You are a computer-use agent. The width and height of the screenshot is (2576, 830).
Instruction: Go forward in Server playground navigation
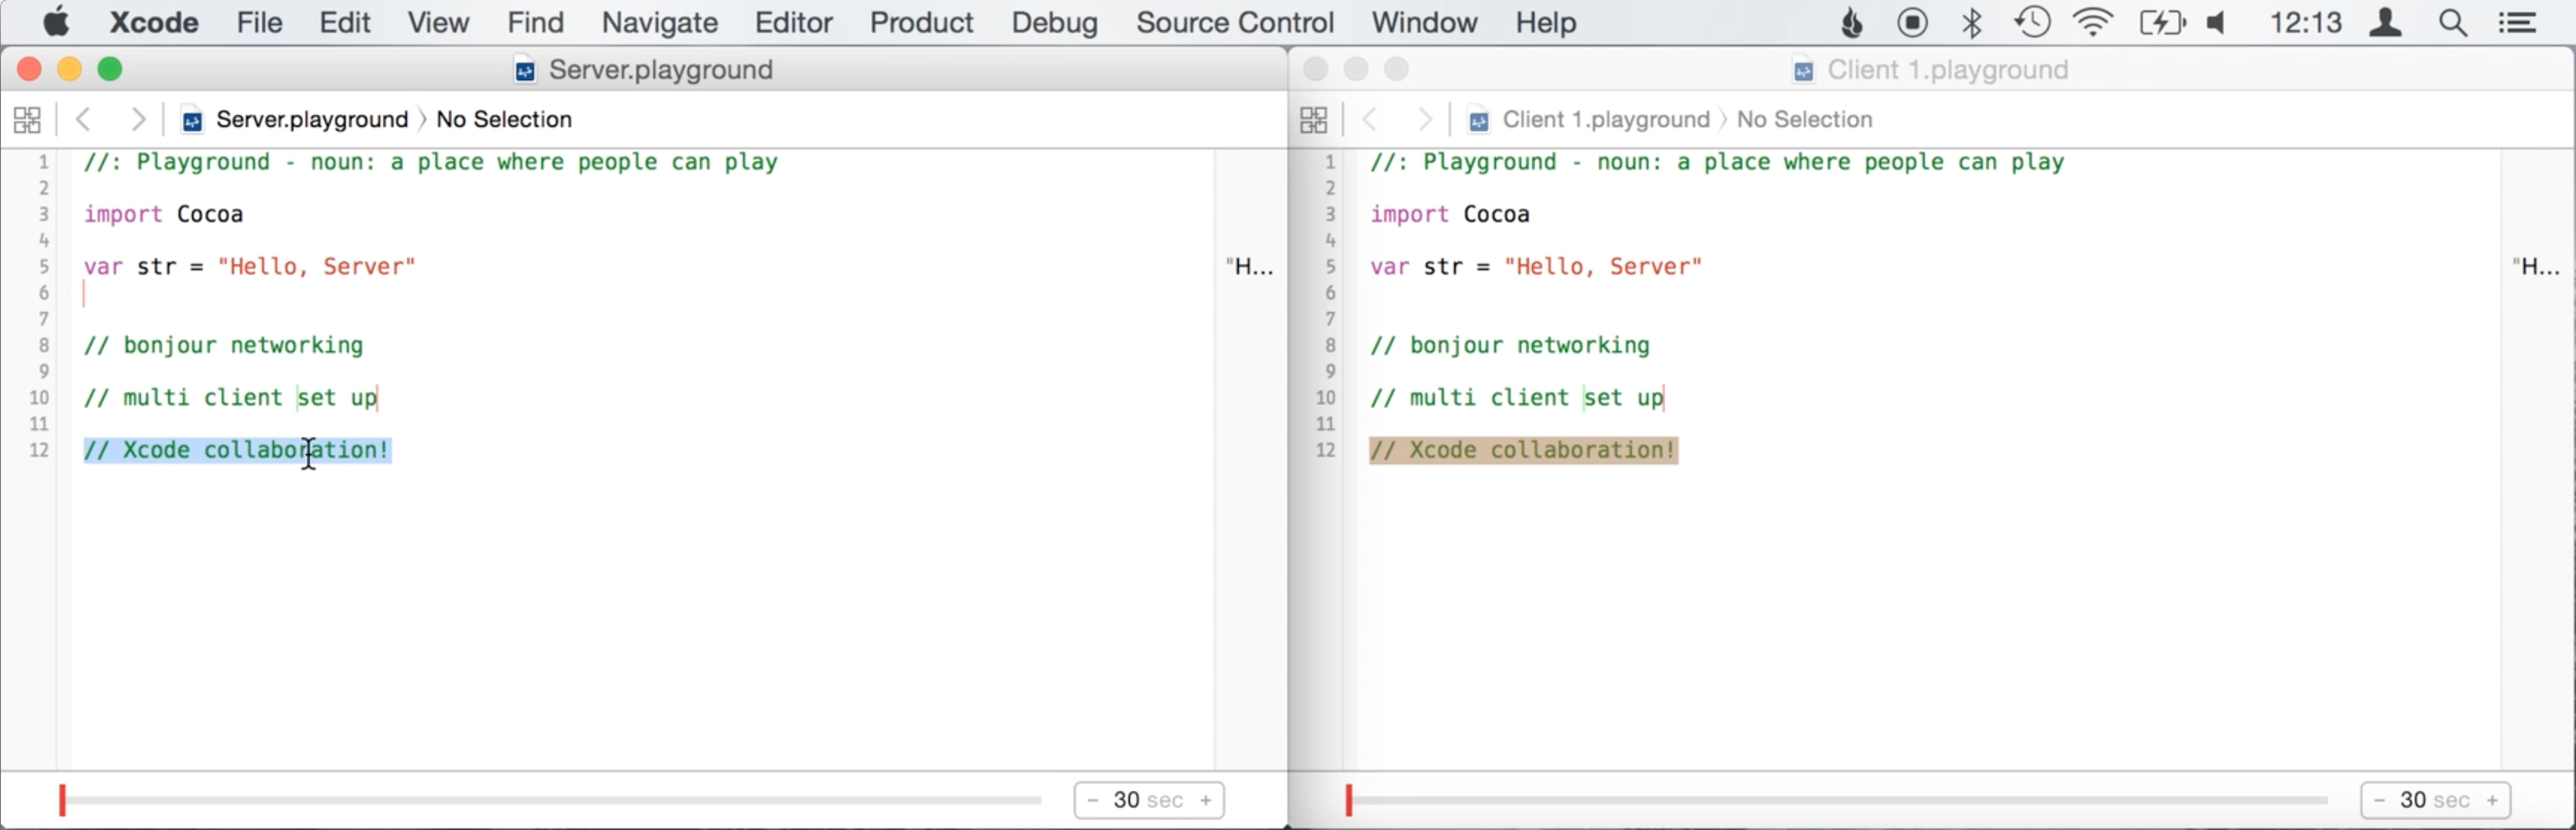(x=138, y=120)
